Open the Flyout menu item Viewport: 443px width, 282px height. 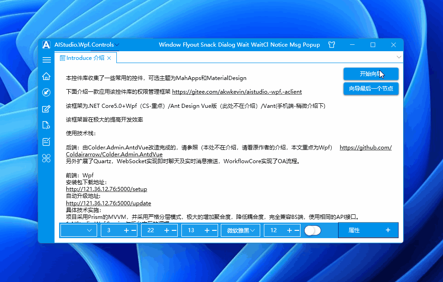[x=191, y=44]
